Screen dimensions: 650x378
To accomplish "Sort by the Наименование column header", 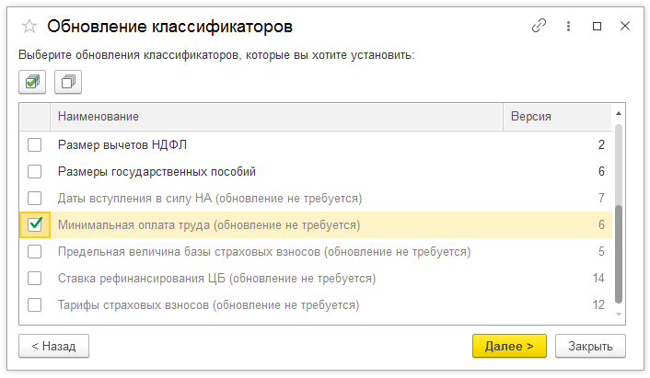I will pyautogui.click(x=276, y=117).
